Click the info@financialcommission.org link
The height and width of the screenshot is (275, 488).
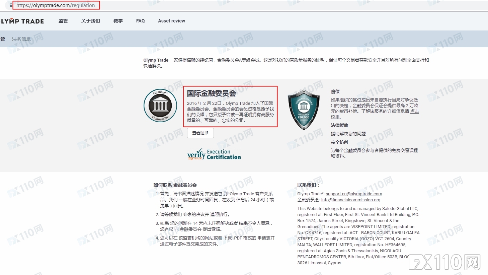point(350,200)
